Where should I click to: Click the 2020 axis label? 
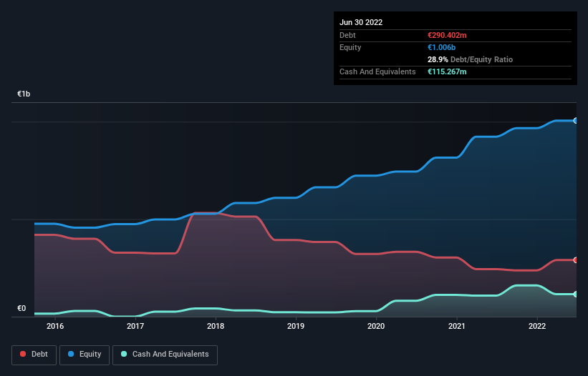click(x=376, y=326)
